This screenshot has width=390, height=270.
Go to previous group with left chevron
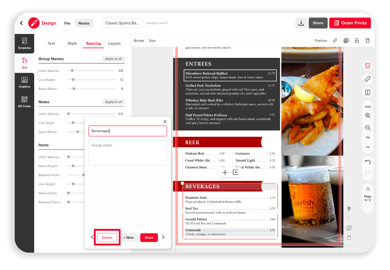[x=92, y=237]
